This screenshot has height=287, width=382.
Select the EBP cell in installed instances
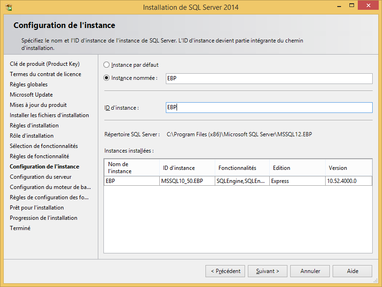pyautogui.click(x=132, y=181)
